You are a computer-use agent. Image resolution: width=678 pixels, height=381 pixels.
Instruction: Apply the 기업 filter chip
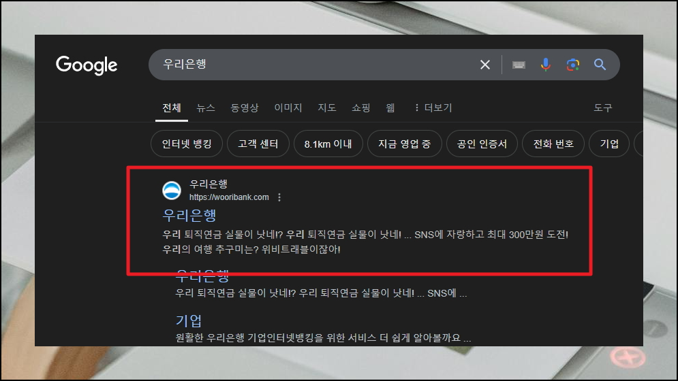click(x=608, y=144)
